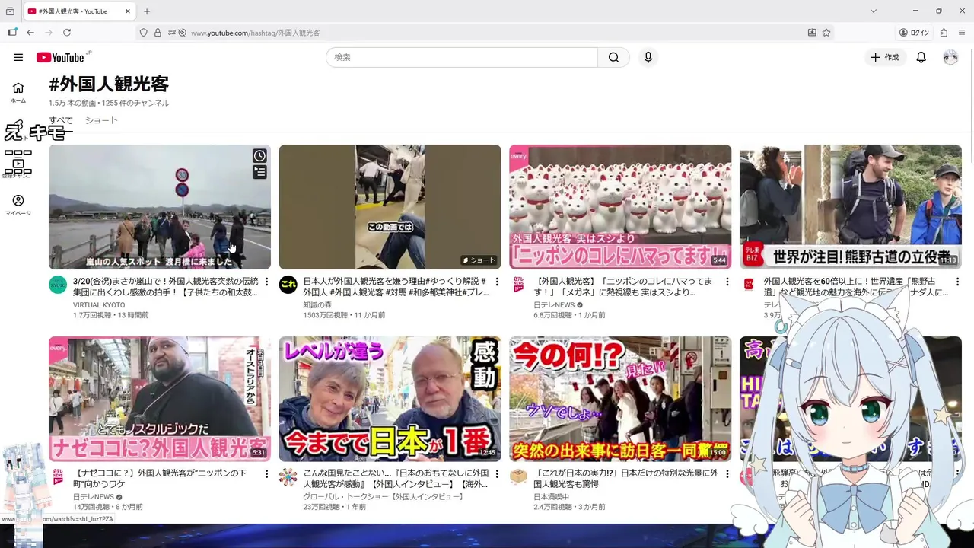This screenshot has height=548, width=974.
Task: Click the VIRTUAL KYOTO channel avatar
Action: (58, 285)
